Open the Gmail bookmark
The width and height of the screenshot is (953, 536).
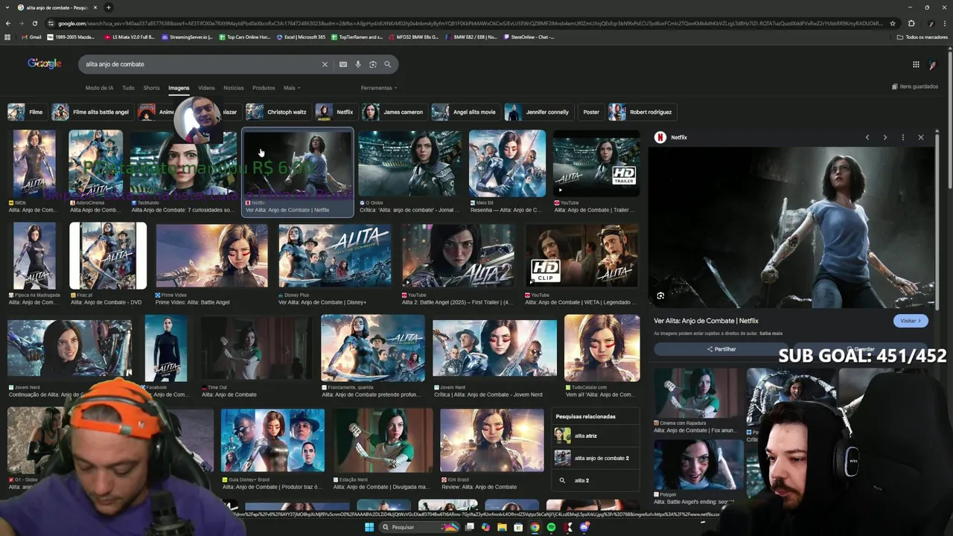tap(31, 36)
